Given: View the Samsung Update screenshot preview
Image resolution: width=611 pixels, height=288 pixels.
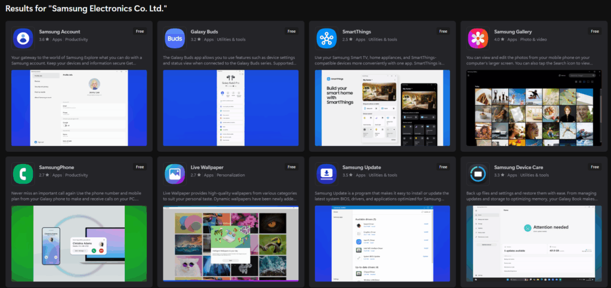Looking at the screenshot, I should point(382,244).
